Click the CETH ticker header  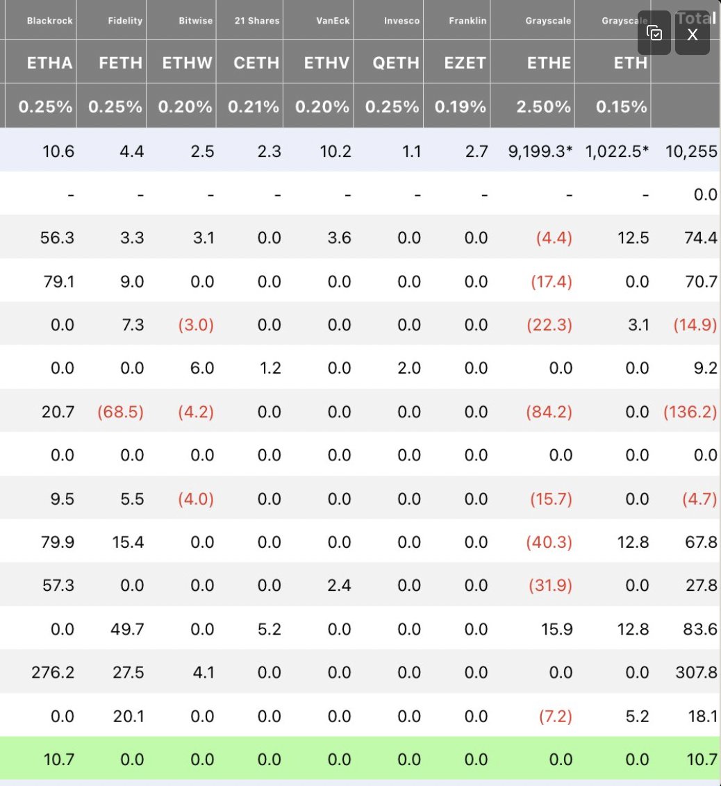coord(256,62)
